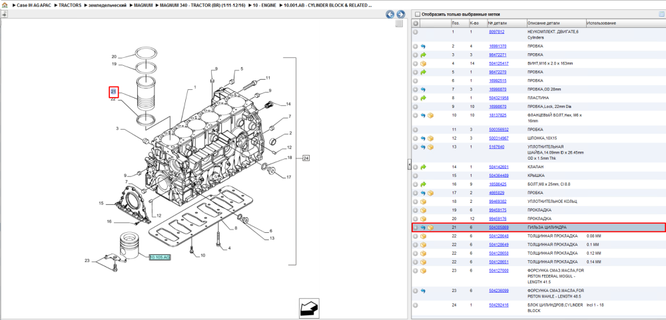This screenshot has height=320, width=666.
Task: Click the 10.105.AG reference label in the diagram
Action: [x=160, y=257]
